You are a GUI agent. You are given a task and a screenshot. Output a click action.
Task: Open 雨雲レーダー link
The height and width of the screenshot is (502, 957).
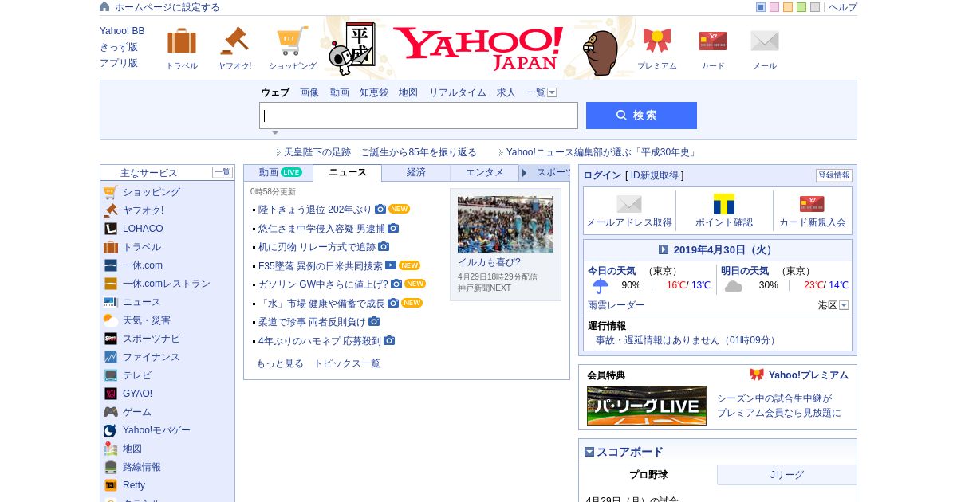(x=616, y=305)
